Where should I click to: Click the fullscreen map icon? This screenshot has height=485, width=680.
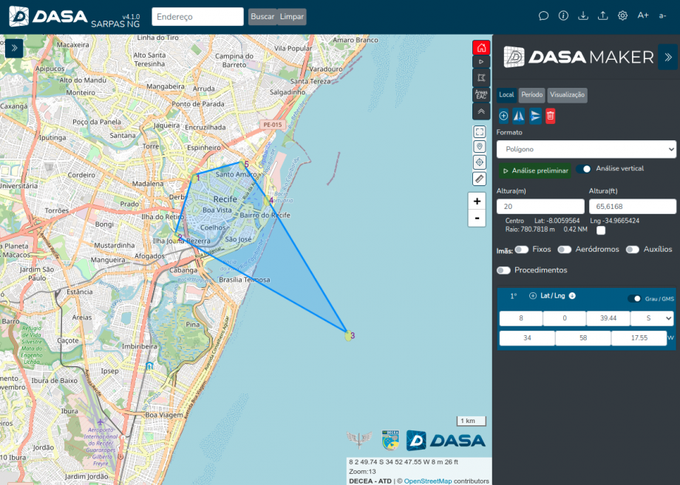tap(480, 132)
